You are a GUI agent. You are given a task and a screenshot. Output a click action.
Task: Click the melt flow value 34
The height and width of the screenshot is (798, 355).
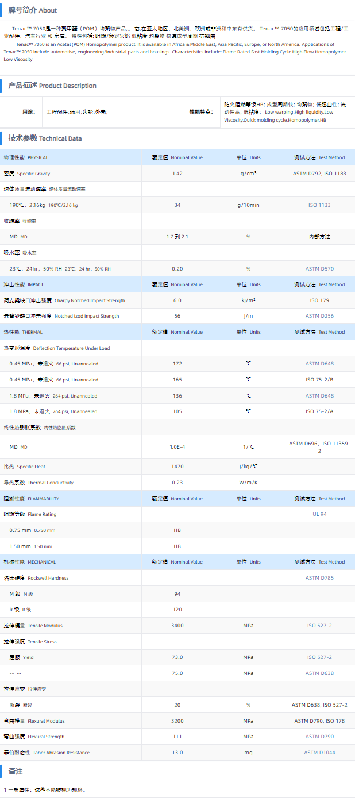click(x=177, y=205)
